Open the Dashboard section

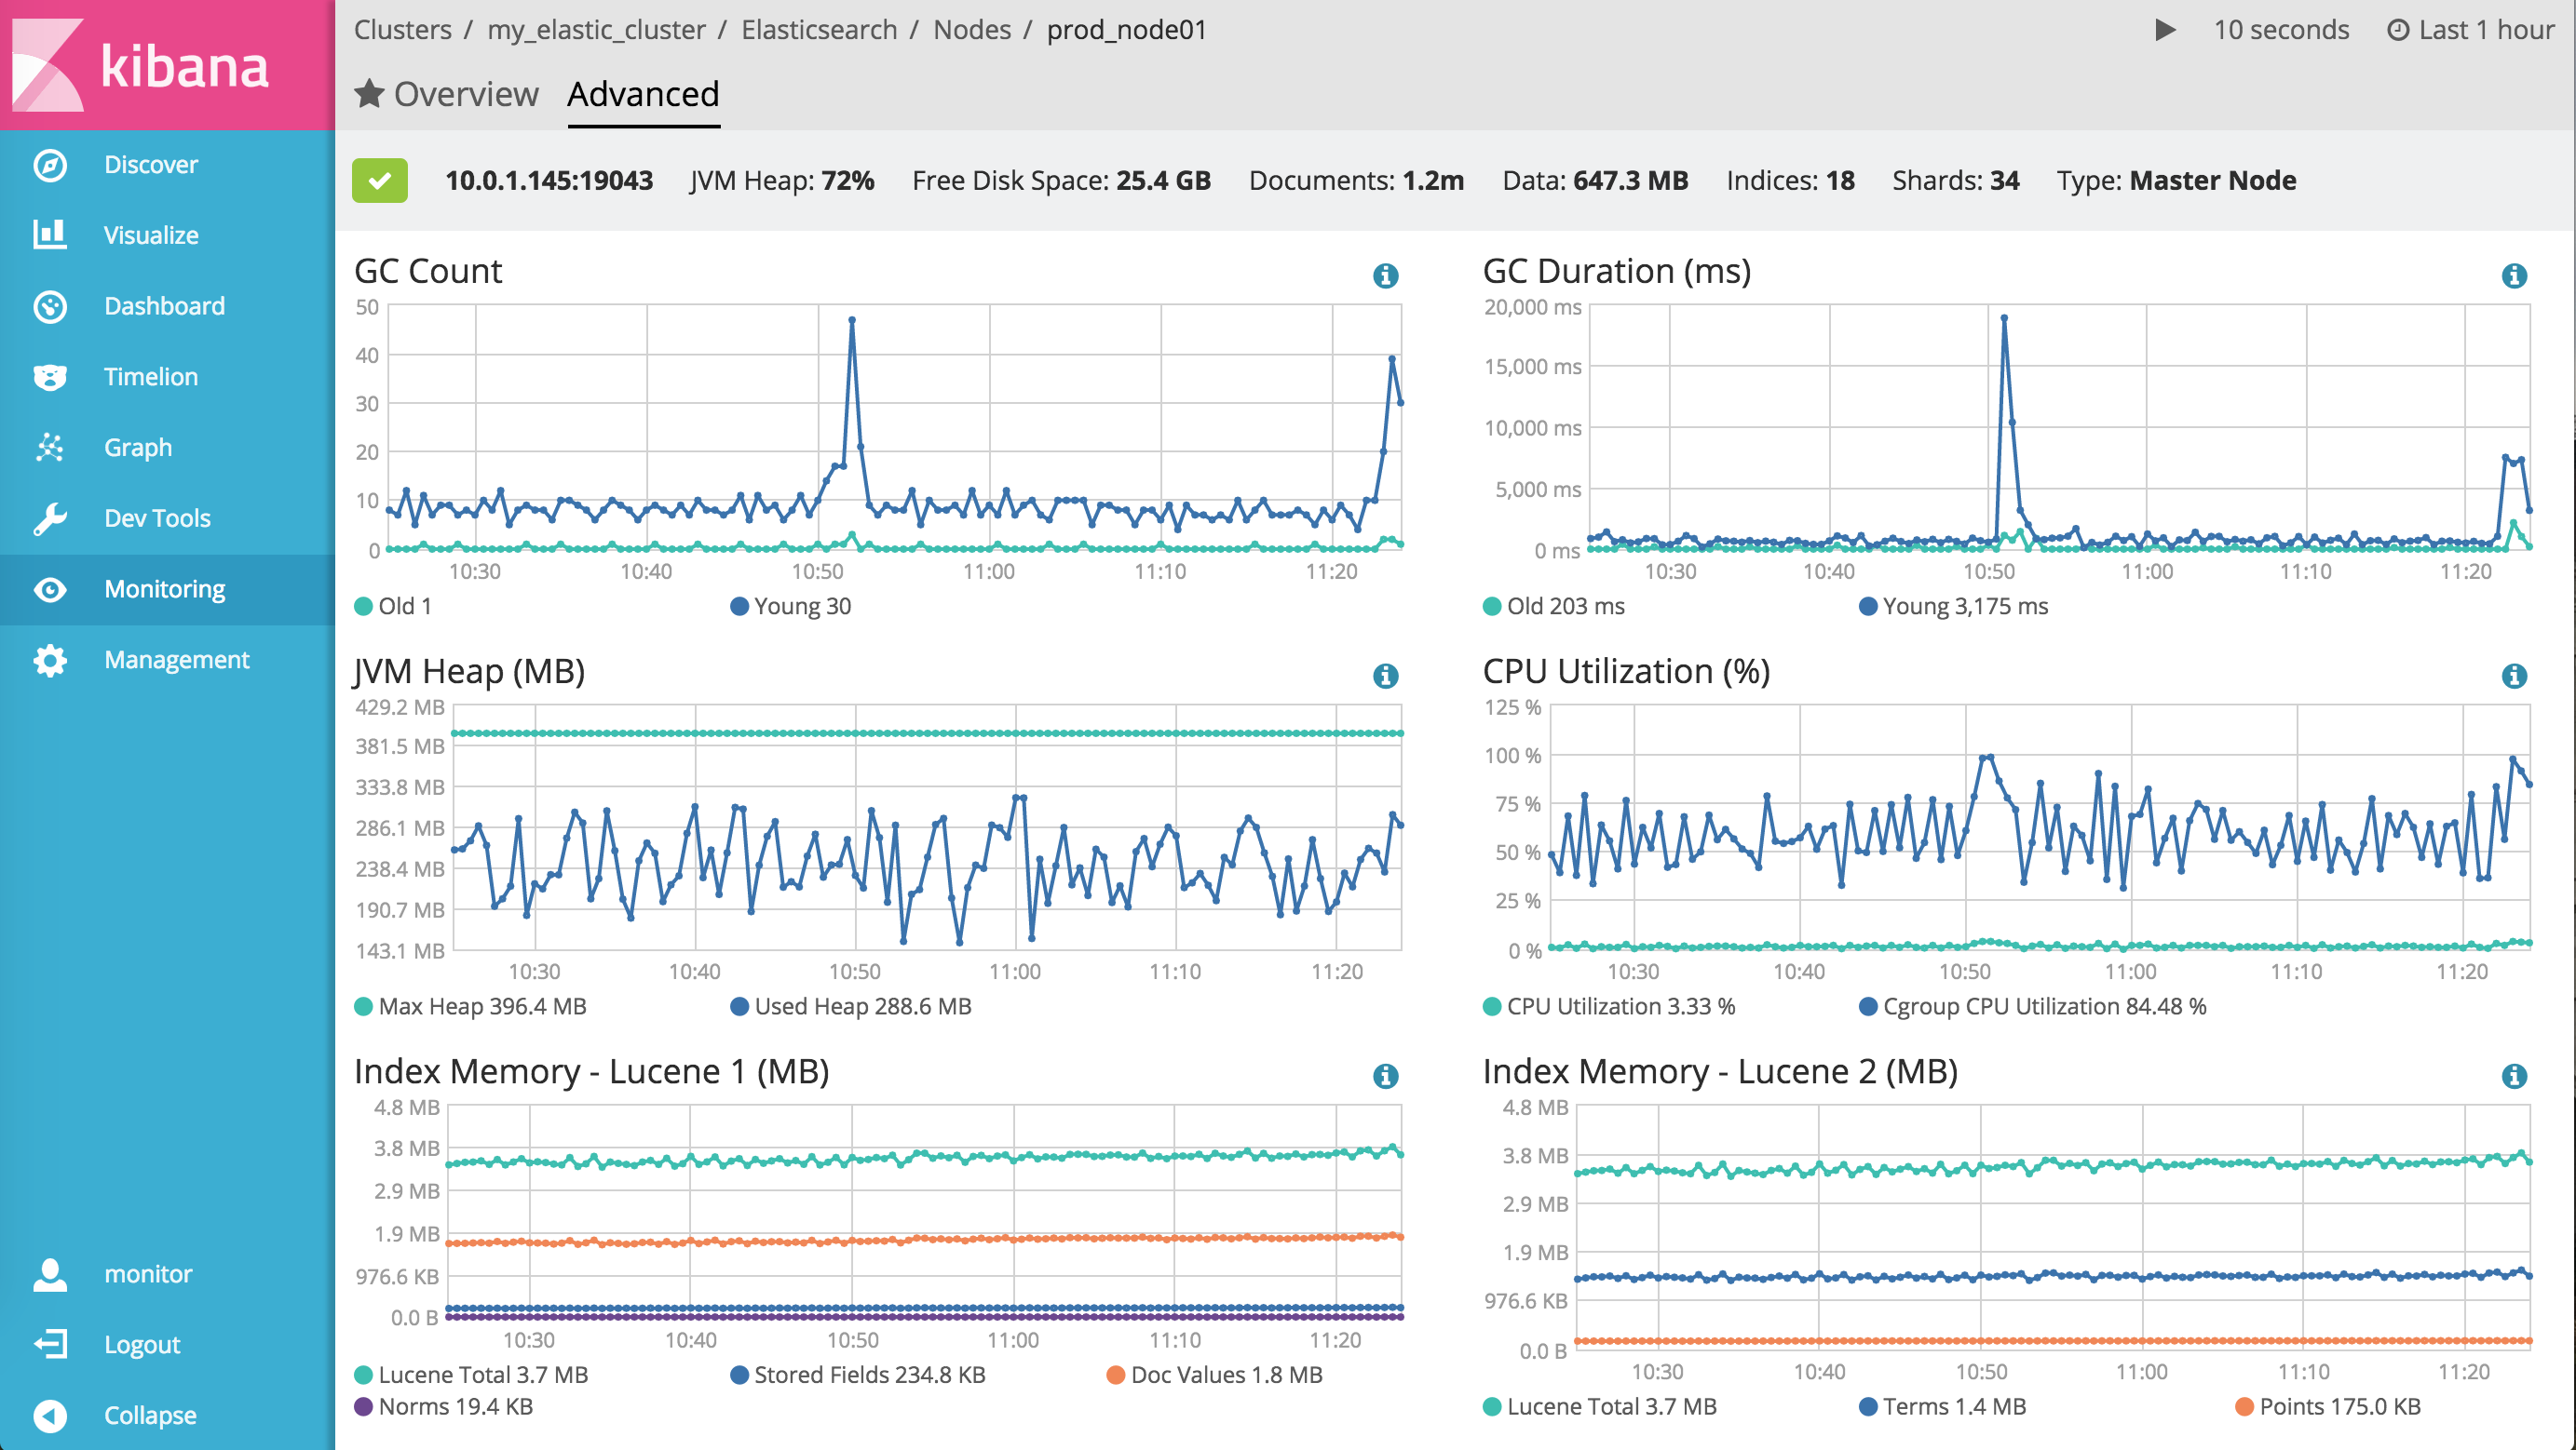(164, 304)
